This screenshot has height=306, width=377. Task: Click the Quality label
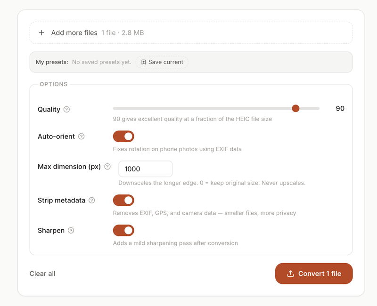[49, 110]
